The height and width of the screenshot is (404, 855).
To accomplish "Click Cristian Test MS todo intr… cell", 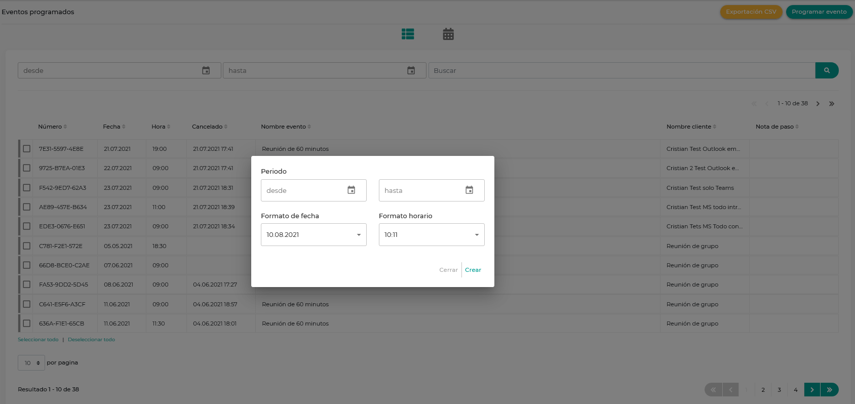I will point(704,207).
